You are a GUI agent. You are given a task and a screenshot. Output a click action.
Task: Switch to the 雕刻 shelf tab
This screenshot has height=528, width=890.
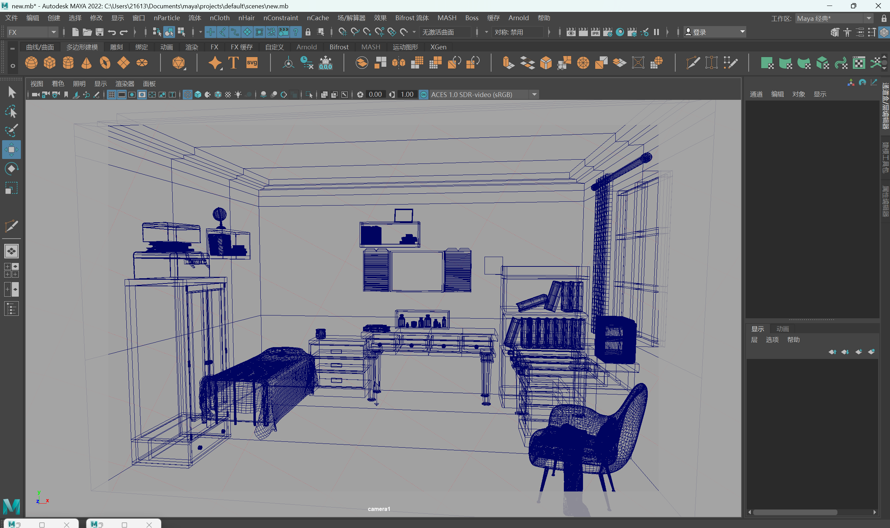[x=116, y=47]
